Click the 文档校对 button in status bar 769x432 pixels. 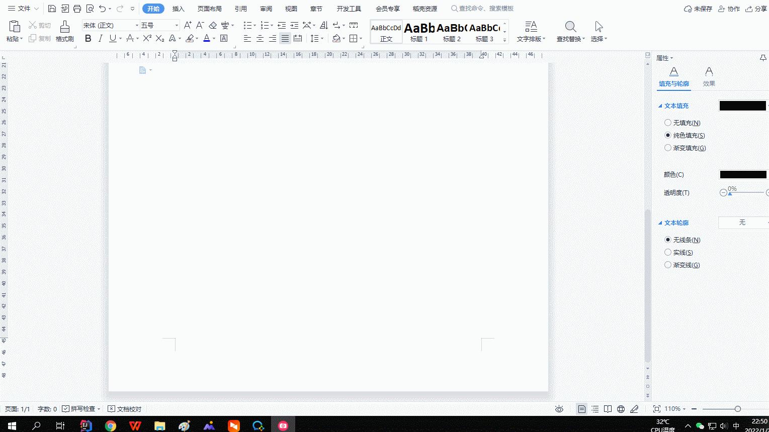(125, 409)
